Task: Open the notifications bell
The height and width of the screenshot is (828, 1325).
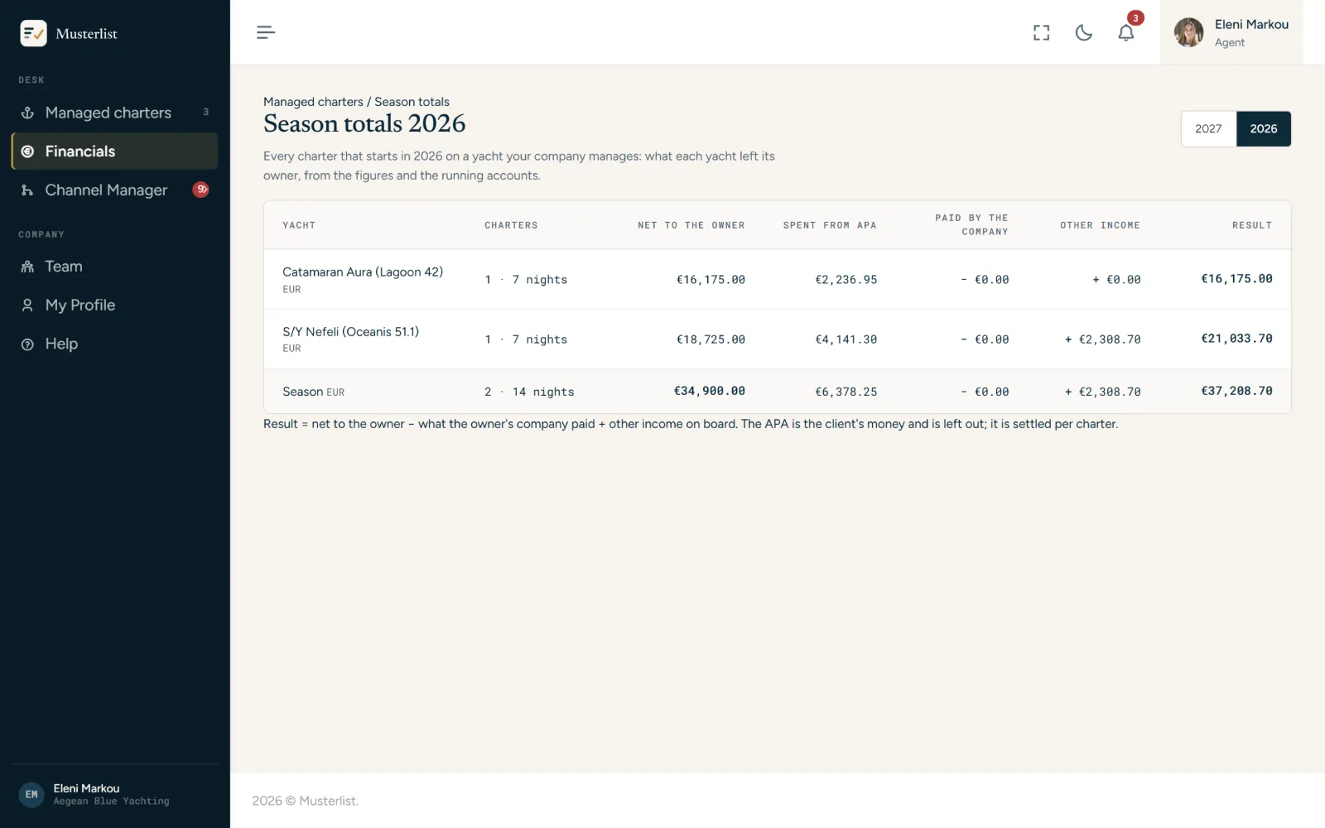Action: 1125,32
